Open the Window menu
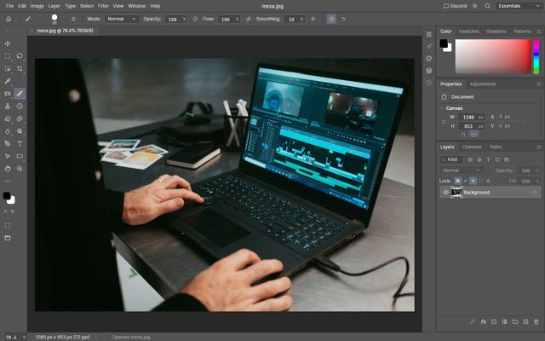545x341 pixels. point(137,6)
